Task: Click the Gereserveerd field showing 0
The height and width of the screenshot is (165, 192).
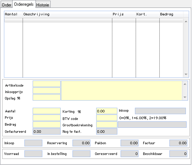Action: [x=130, y=154]
